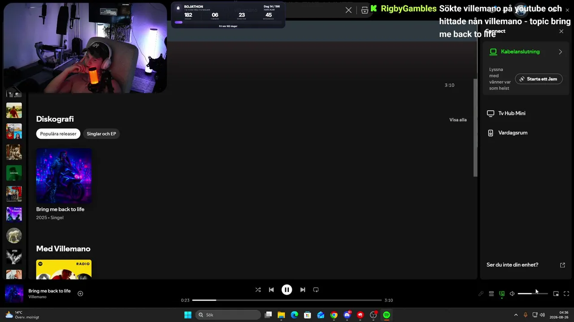Image resolution: width=574 pixels, height=322 pixels.
Task: Open the Windows Start menu
Action: (188, 315)
